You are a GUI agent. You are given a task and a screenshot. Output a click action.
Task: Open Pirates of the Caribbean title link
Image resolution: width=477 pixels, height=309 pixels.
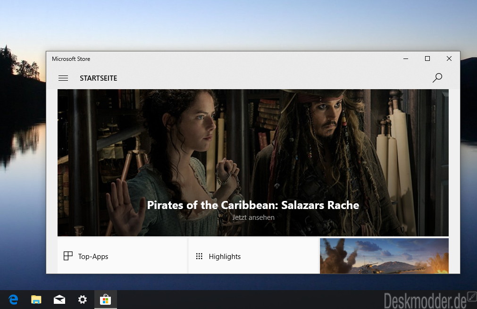253,205
